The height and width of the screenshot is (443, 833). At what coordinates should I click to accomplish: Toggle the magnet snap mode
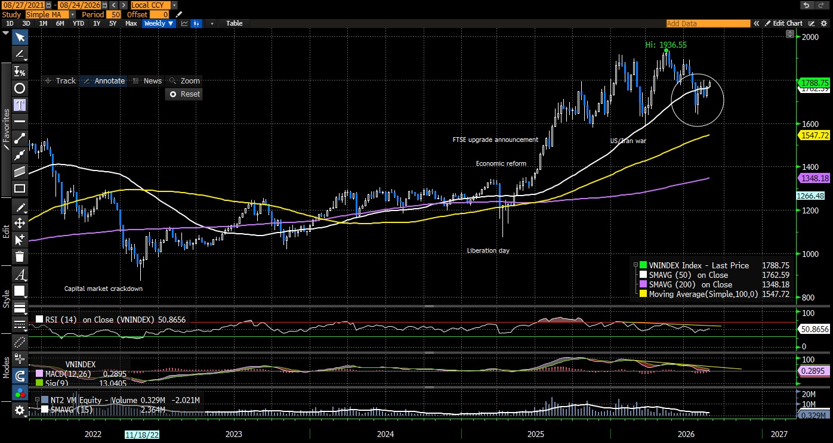[20, 376]
